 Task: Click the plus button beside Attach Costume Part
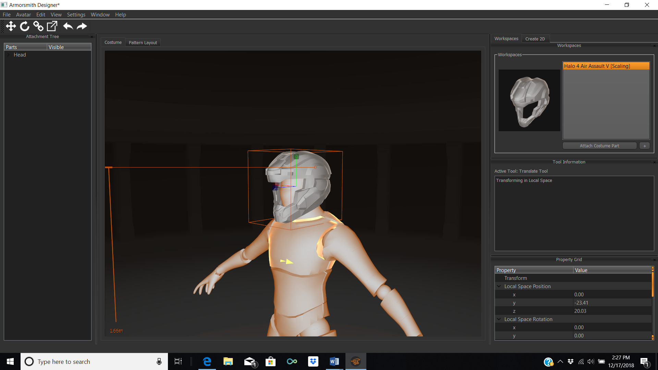(645, 146)
